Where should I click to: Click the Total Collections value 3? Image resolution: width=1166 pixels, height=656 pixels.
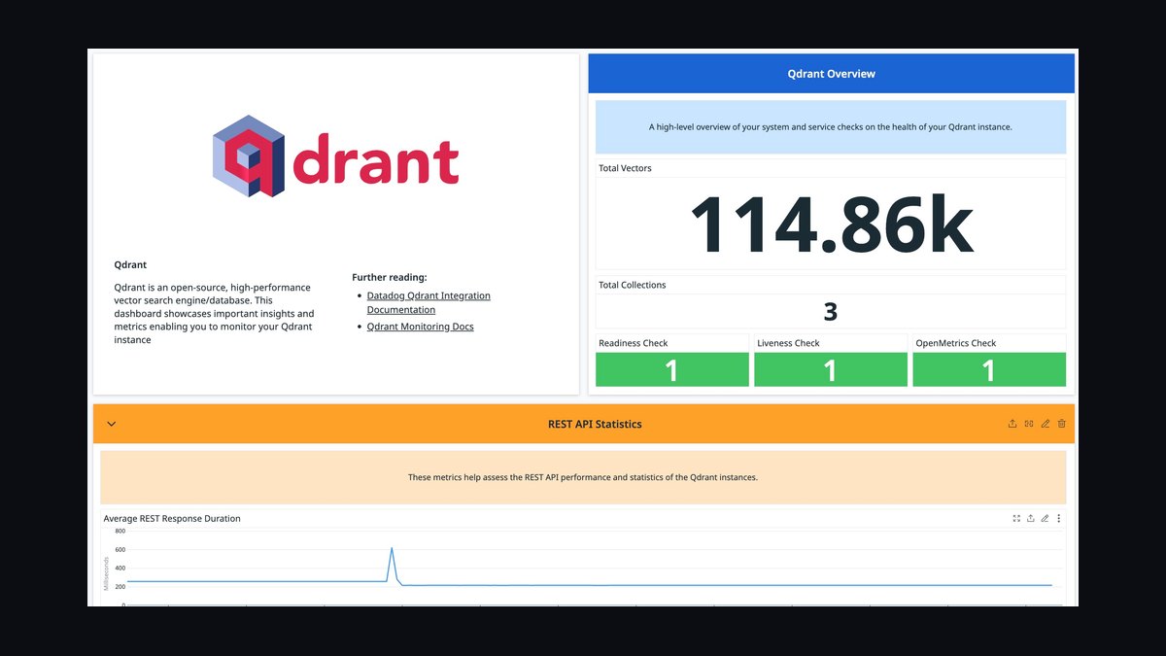(831, 312)
